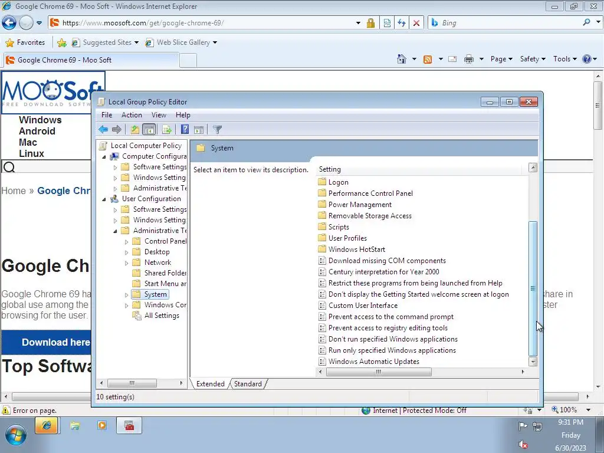Click the Download here button on webpage

coord(47,342)
